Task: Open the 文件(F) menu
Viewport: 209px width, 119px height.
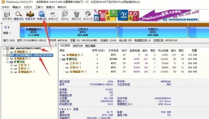Action: click(x=6, y=7)
